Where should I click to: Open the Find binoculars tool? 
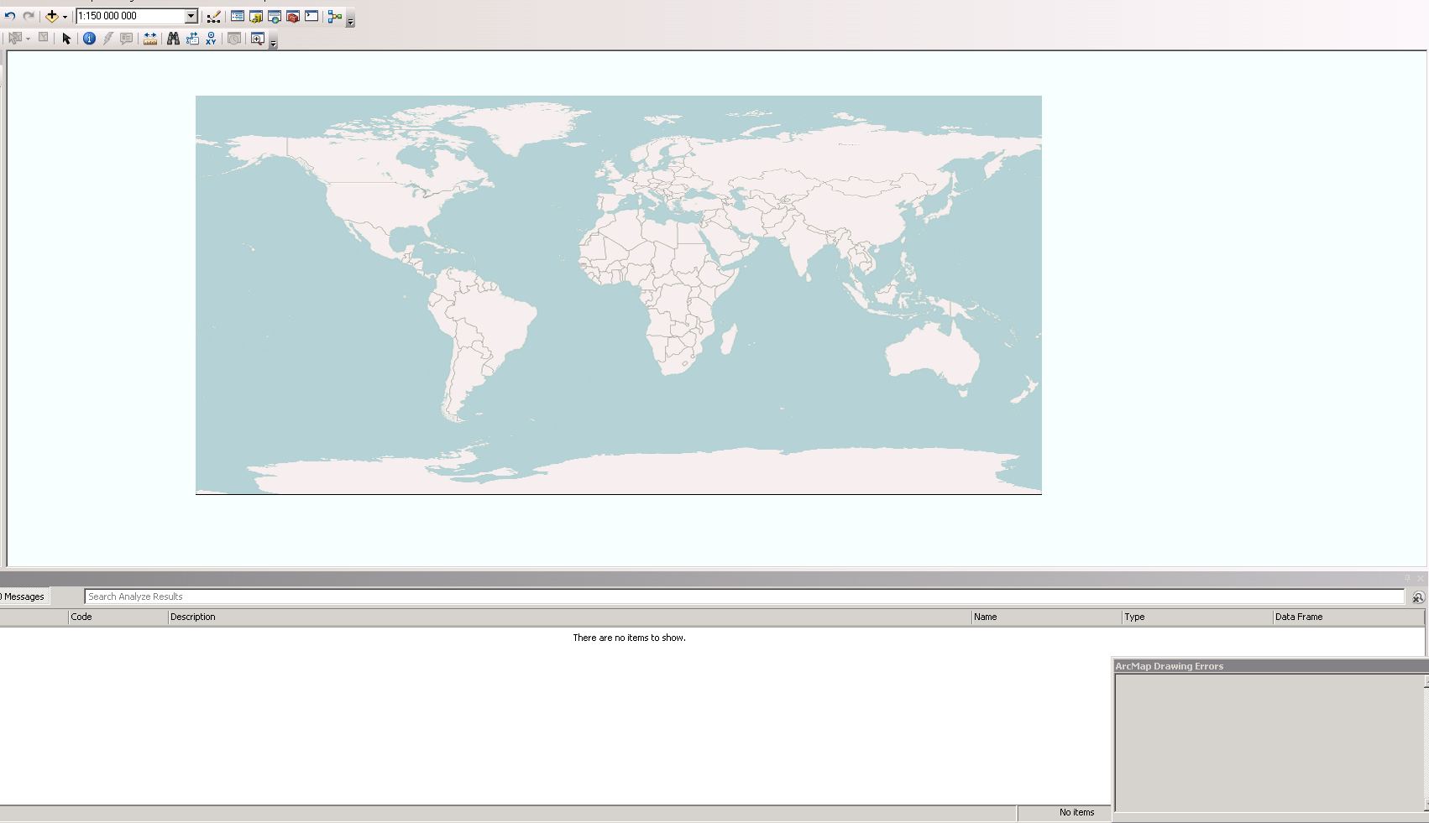(173, 39)
